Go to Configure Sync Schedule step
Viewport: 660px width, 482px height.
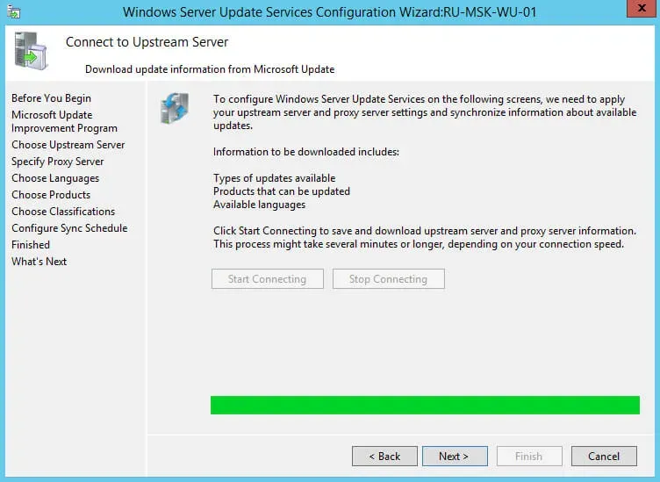click(x=69, y=228)
